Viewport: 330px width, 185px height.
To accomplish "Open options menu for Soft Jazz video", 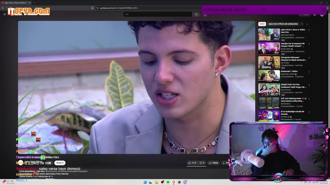I will pos(309,99).
